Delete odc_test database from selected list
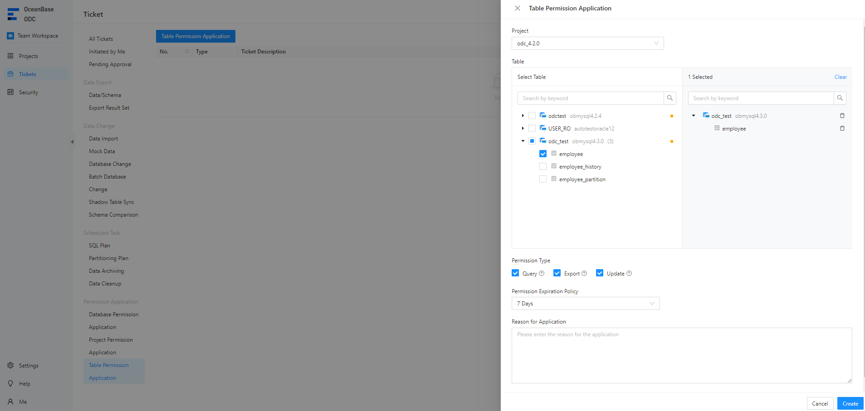This screenshot has height=411, width=865. coord(842,116)
